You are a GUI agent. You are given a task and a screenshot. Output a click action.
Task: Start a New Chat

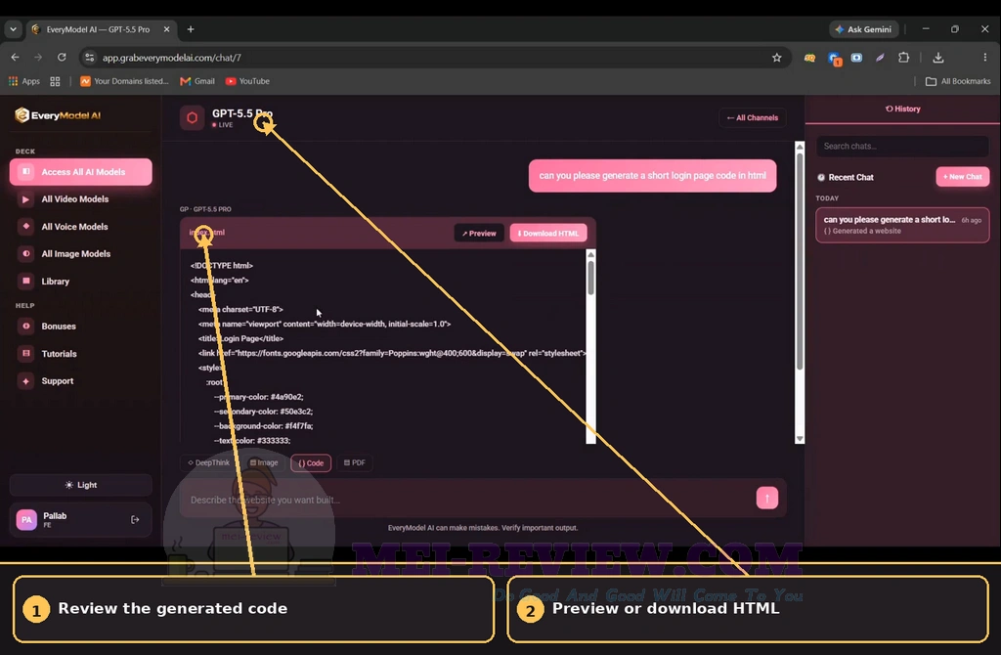pyautogui.click(x=963, y=177)
